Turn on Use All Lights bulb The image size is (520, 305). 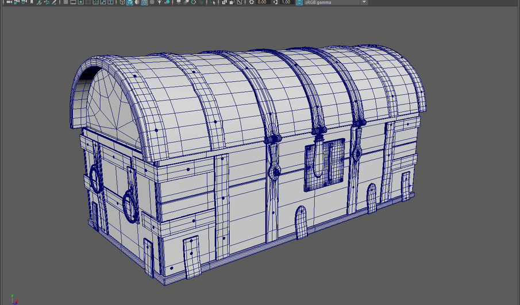[x=160, y=2]
